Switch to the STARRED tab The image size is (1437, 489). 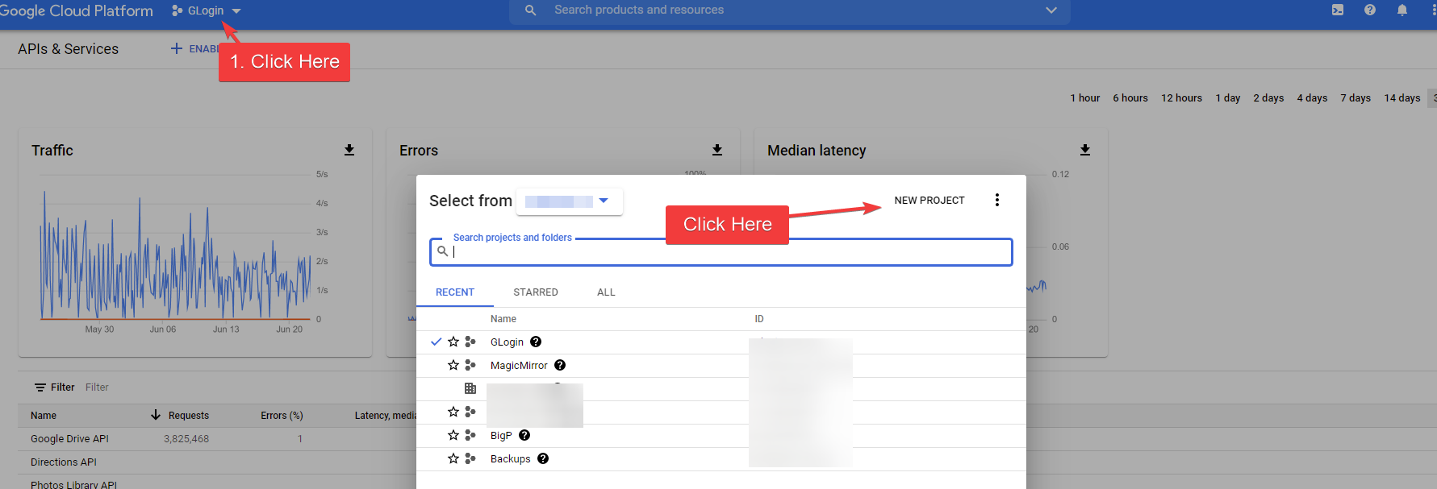click(535, 292)
